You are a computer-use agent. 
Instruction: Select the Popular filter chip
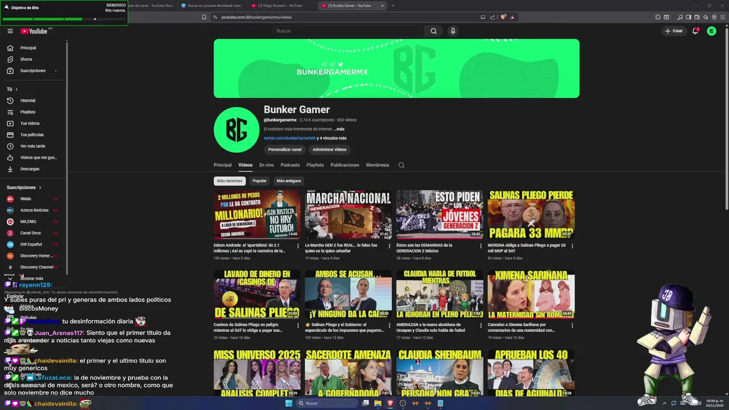click(260, 181)
